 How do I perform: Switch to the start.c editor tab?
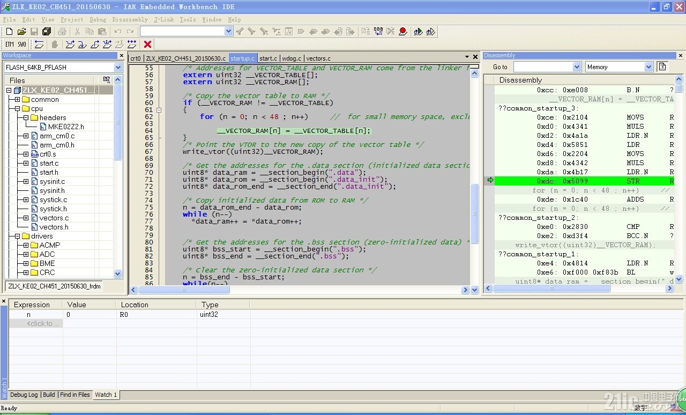coord(268,58)
